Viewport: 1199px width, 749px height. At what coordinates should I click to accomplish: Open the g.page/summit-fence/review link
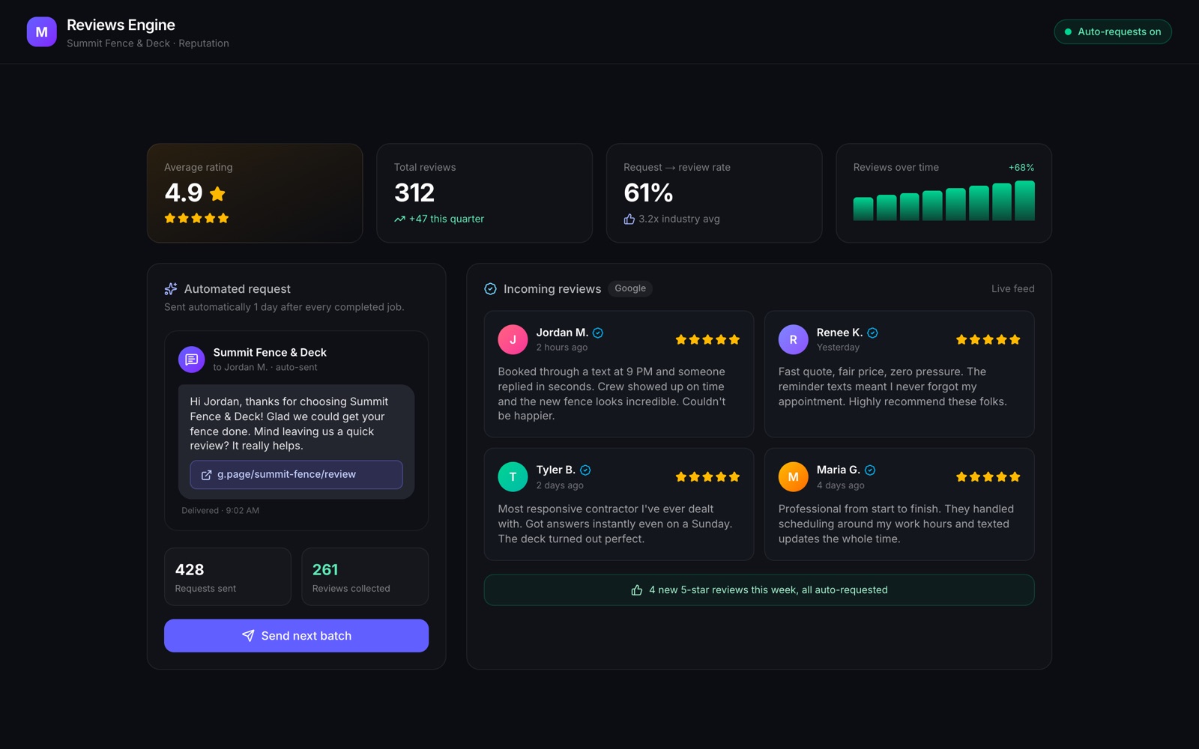[x=296, y=475]
